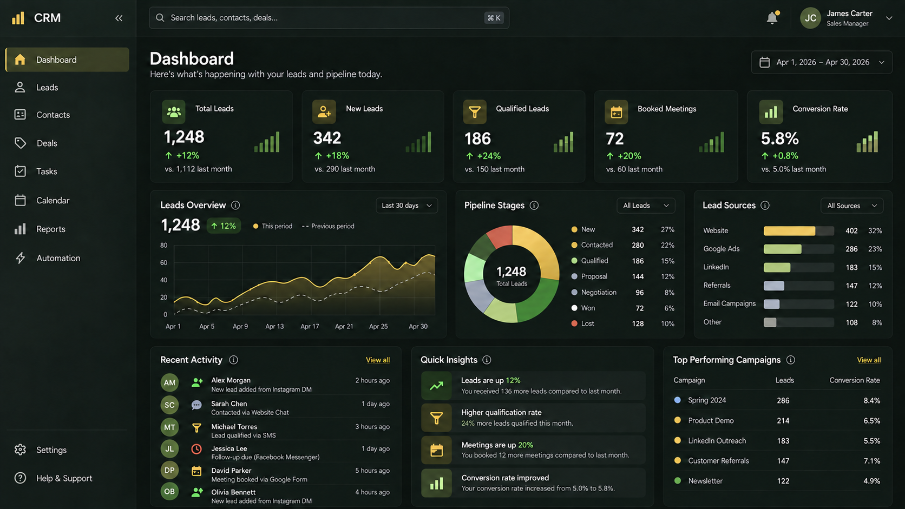Click View all in Top Performing Campaigns
The height and width of the screenshot is (509, 905).
(x=869, y=360)
